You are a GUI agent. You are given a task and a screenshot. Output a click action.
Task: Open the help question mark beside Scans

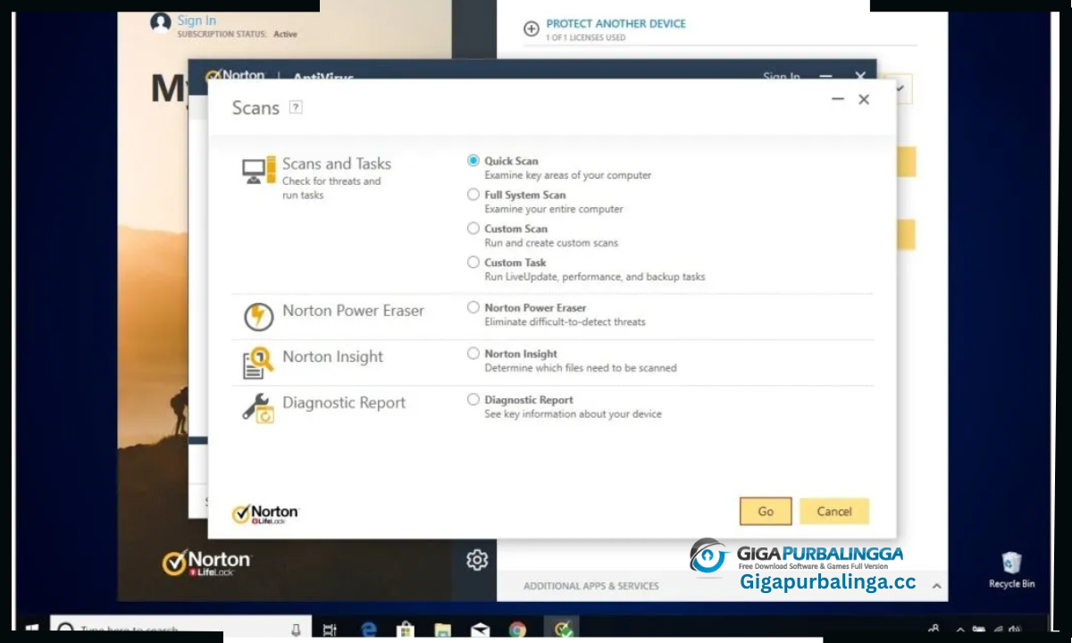296,107
